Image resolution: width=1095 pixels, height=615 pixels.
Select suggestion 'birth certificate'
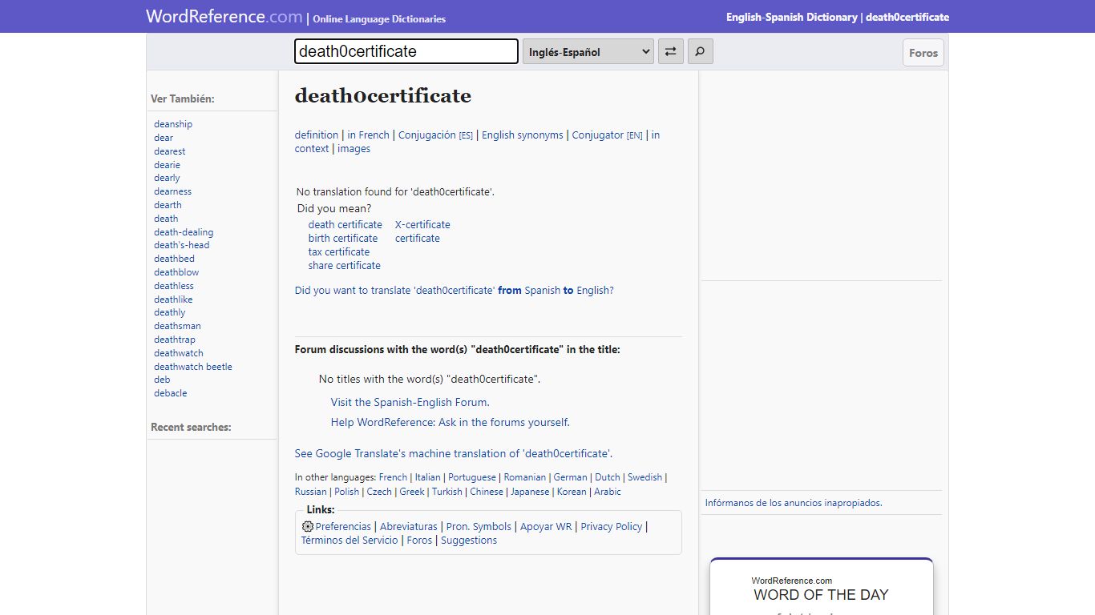(x=343, y=238)
